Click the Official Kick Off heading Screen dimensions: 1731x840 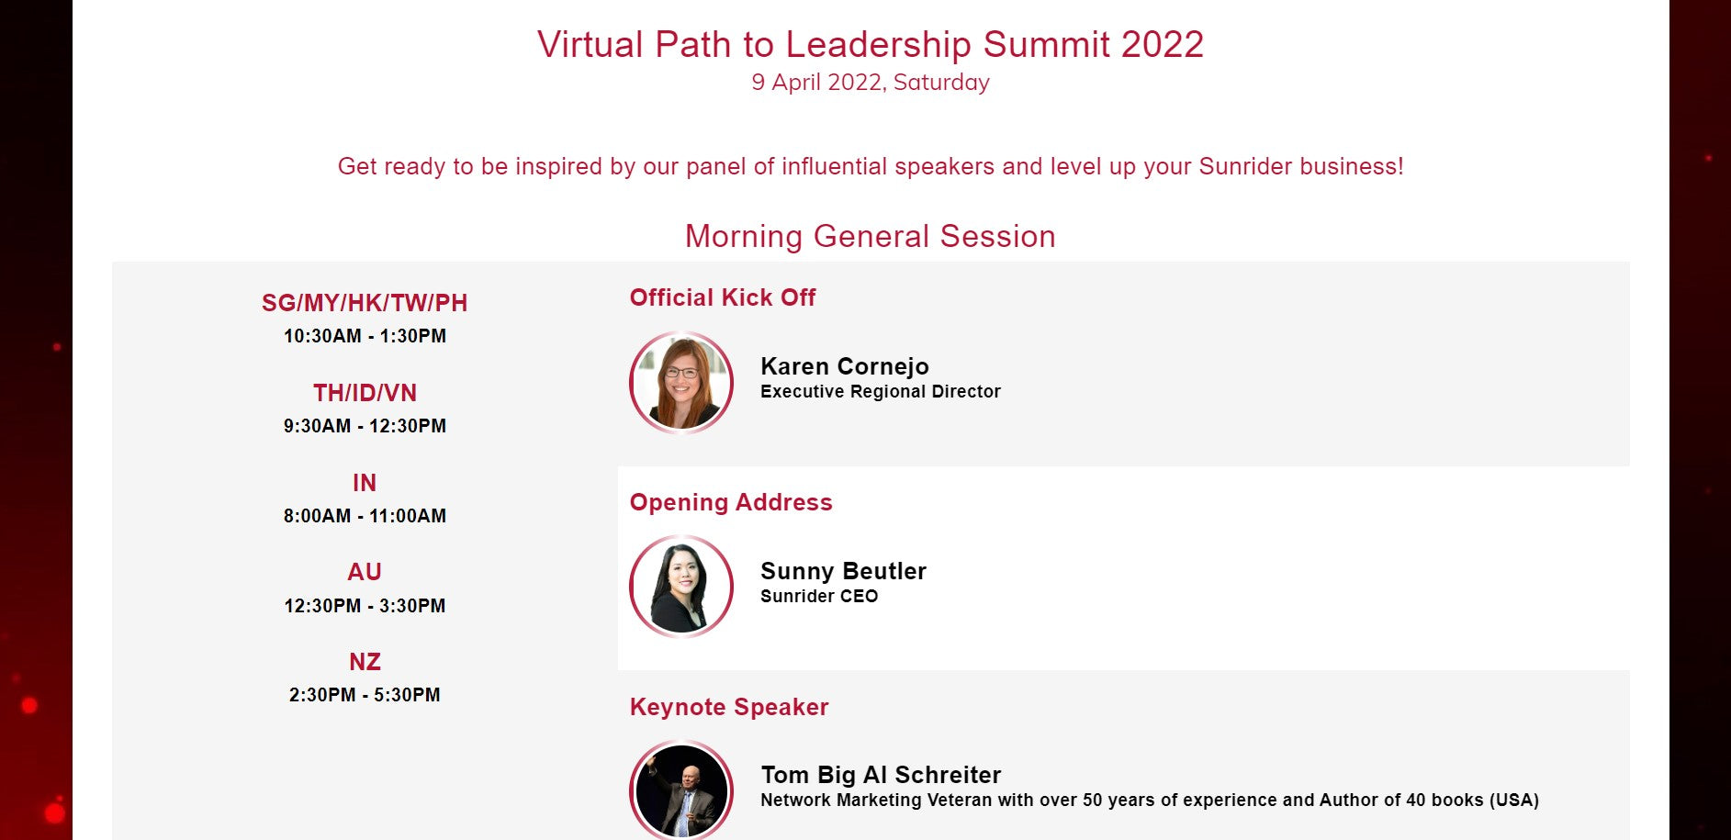click(x=723, y=297)
